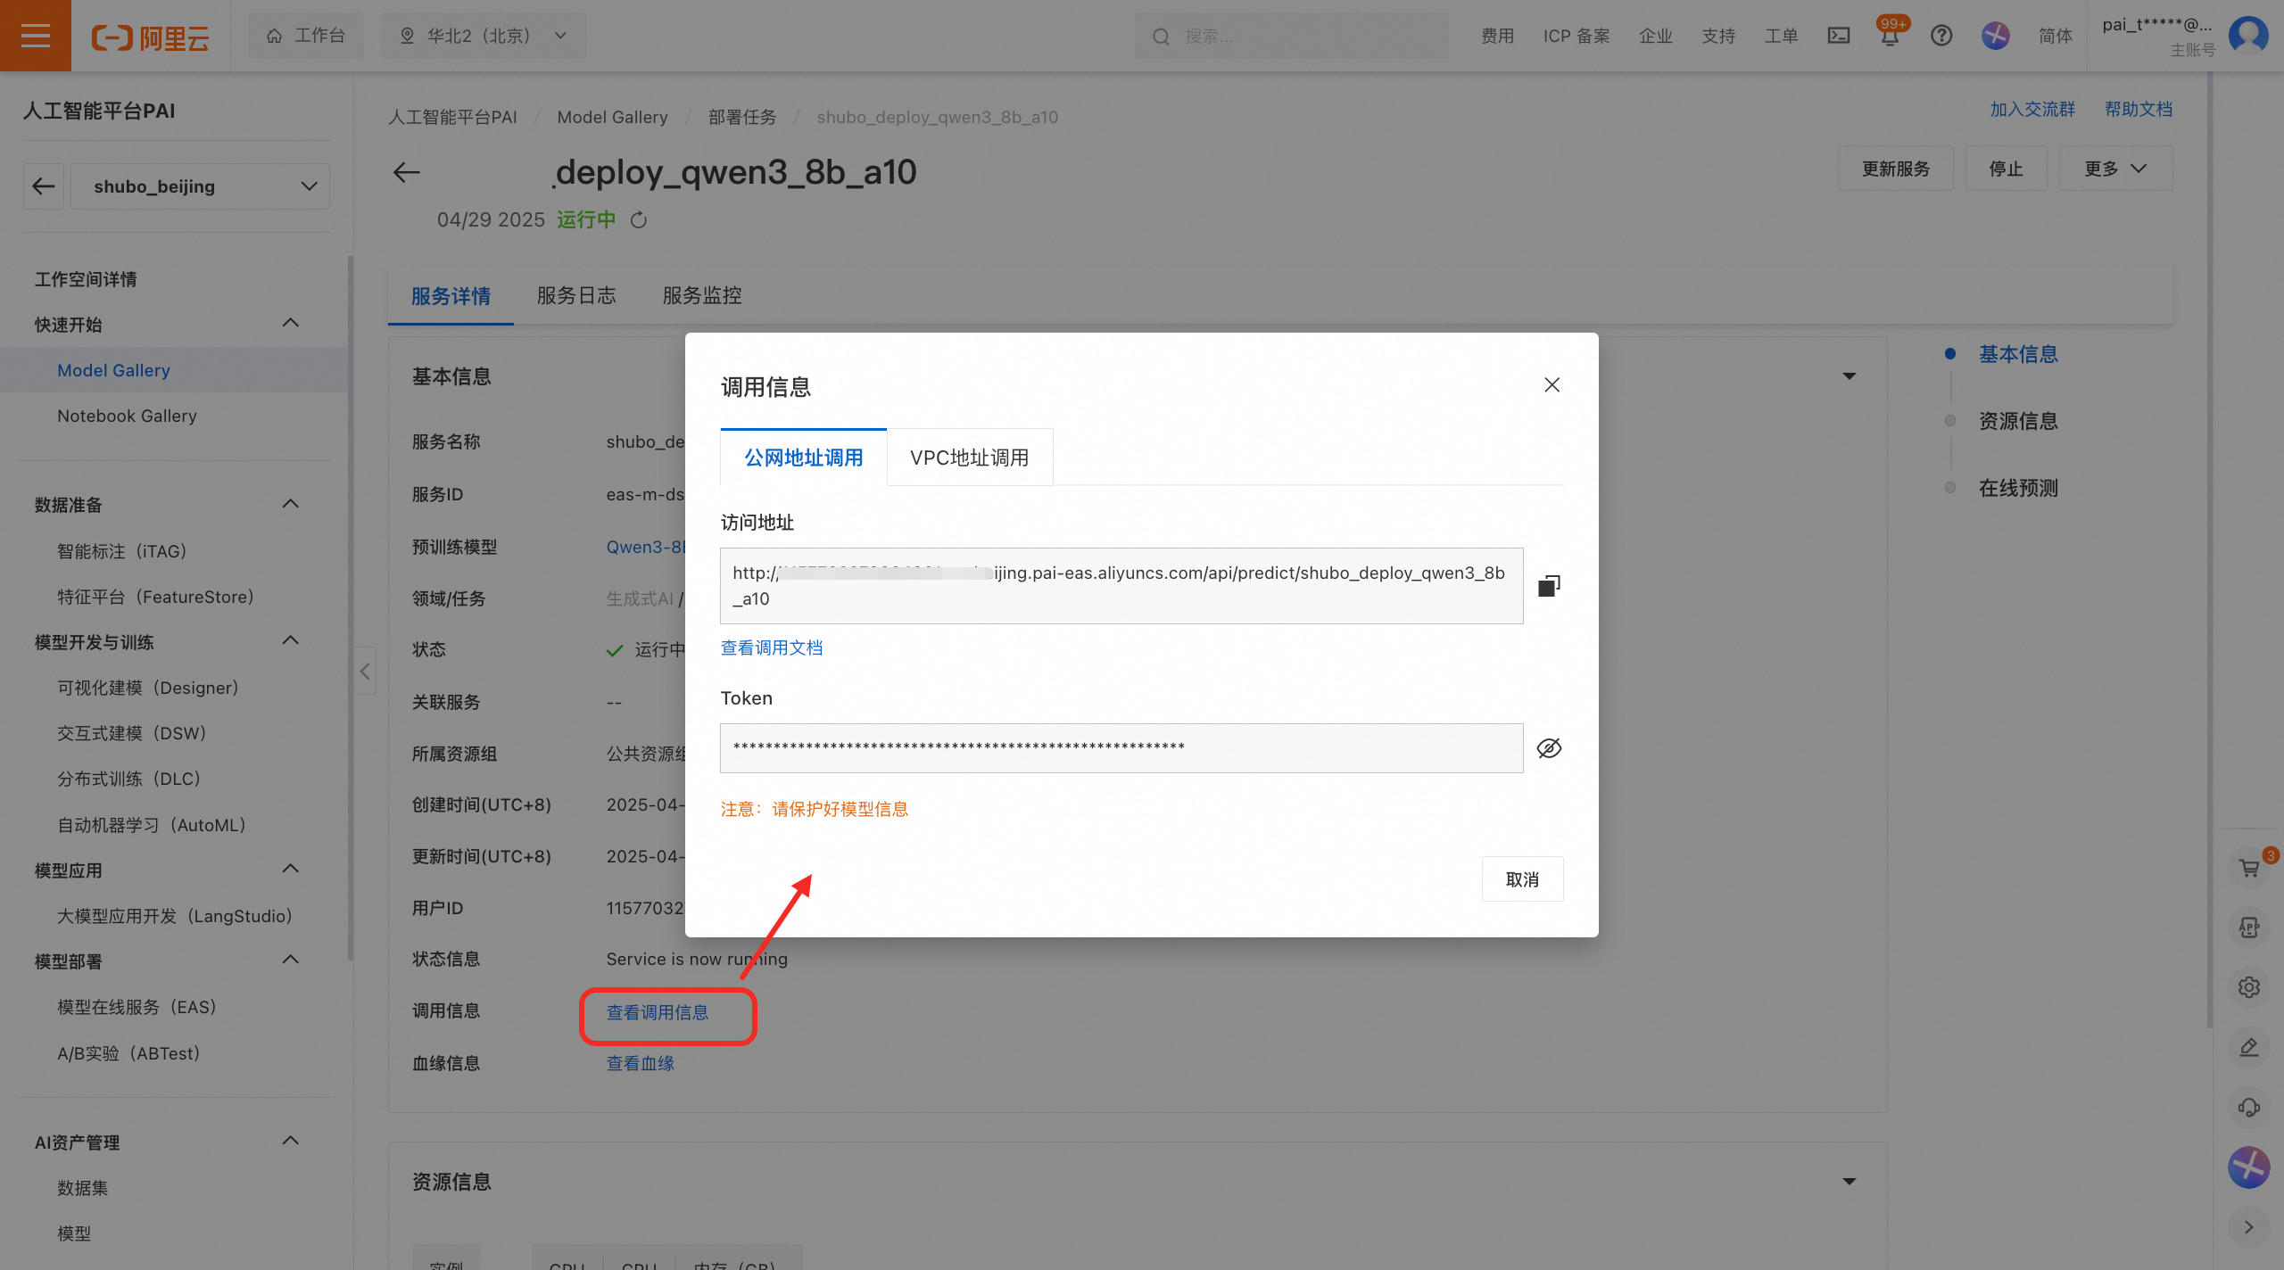Open the settings gear on right rail
The width and height of the screenshot is (2284, 1270).
click(2249, 987)
